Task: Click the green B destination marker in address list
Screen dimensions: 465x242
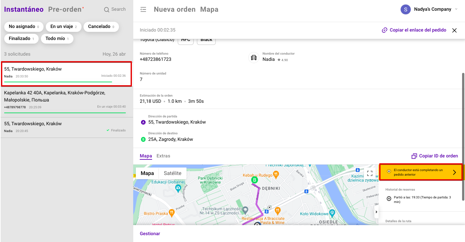Action: (x=143, y=139)
